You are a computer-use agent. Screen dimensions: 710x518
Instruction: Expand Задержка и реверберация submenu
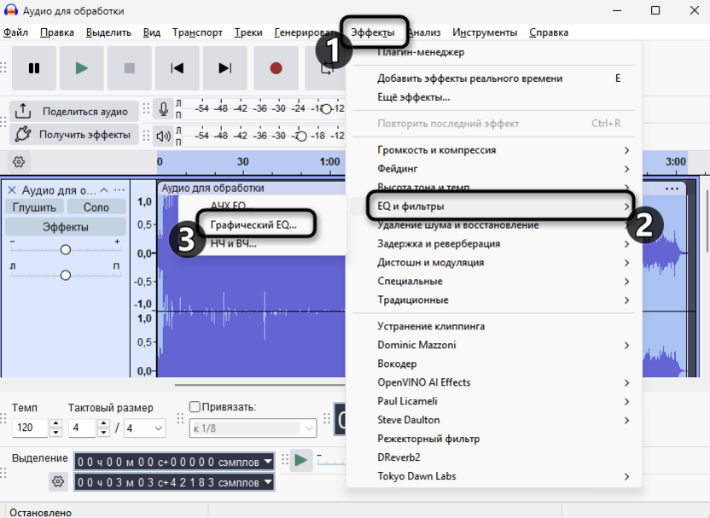pyautogui.click(x=493, y=243)
